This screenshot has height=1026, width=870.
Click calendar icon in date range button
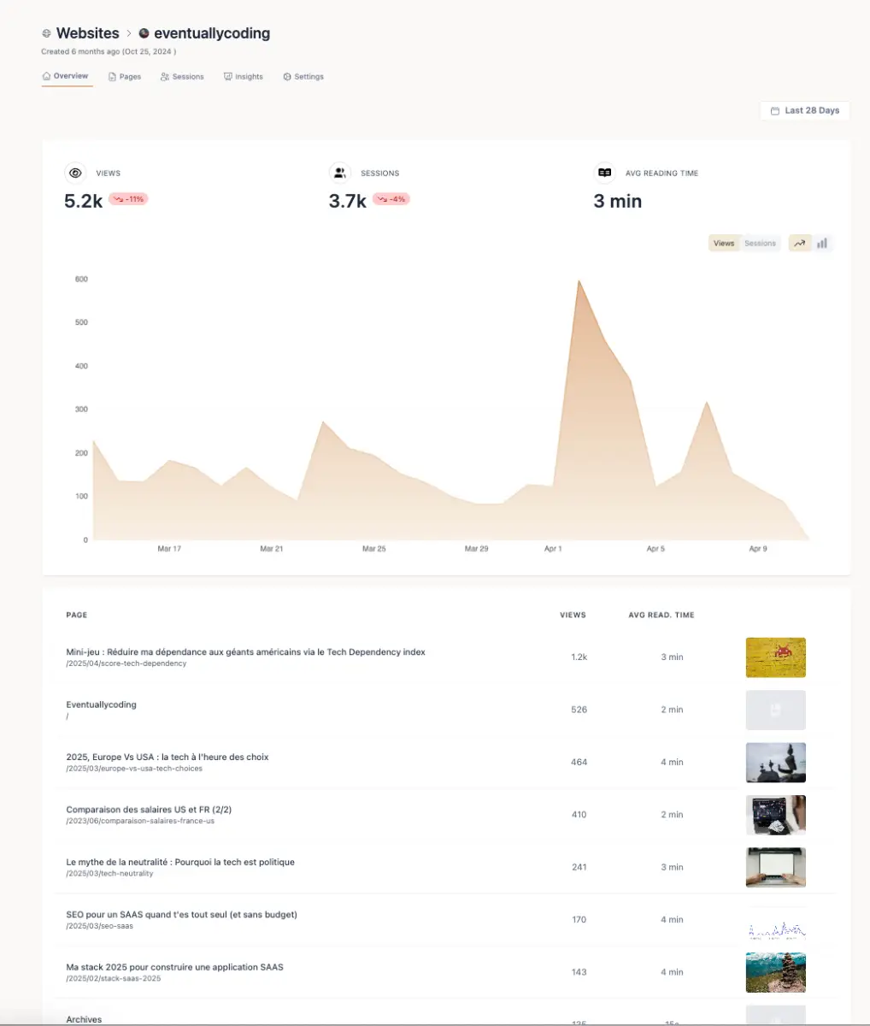tap(774, 111)
